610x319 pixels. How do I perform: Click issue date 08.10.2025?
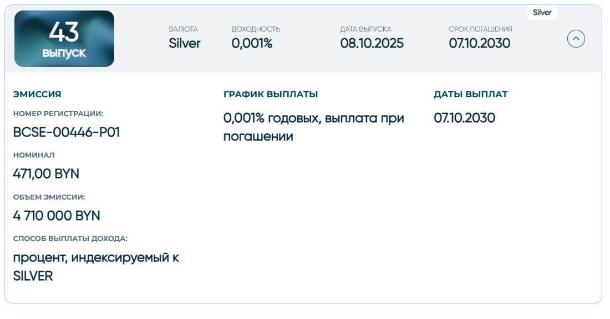(x=372, y=43)
